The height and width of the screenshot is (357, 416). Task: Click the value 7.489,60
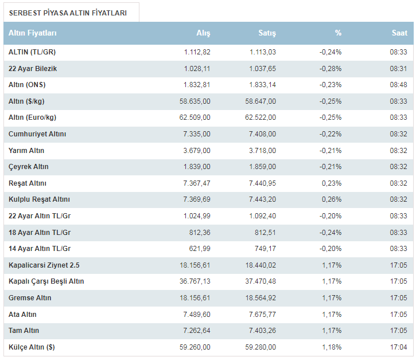[197, 315]
